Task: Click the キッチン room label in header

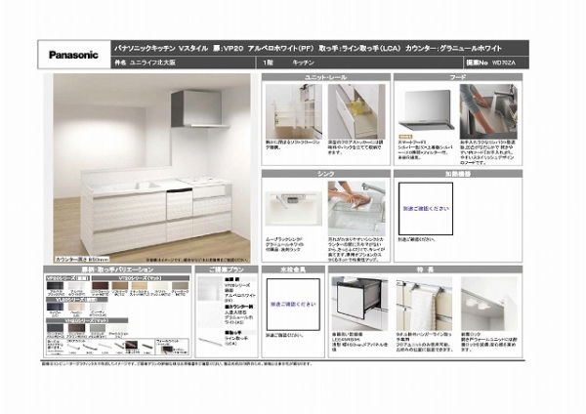Action: coord(303,62)
